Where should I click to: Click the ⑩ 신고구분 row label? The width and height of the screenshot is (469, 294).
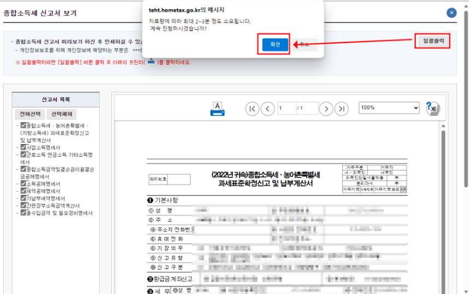pyautogui.click(x=167, y=267)
